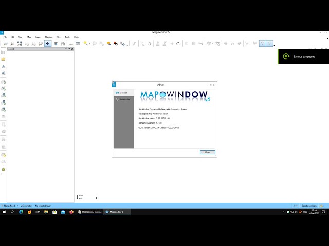Close the Legend panel

click(72, 49)
